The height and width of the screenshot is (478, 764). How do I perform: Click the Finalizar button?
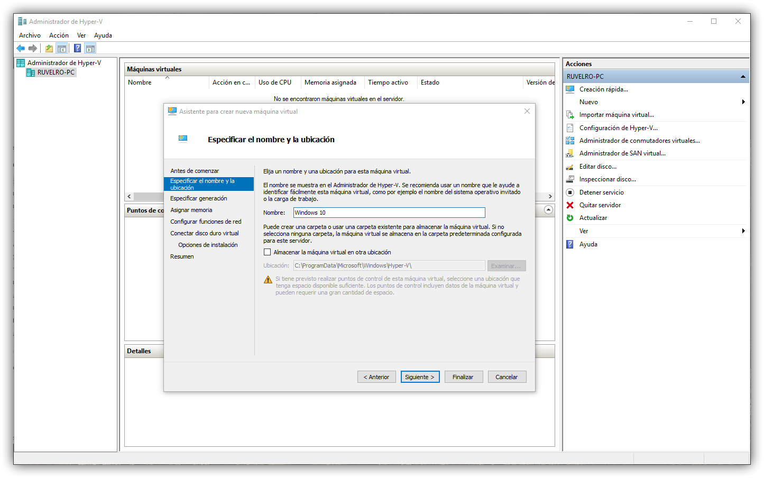[x=464, y=377]
